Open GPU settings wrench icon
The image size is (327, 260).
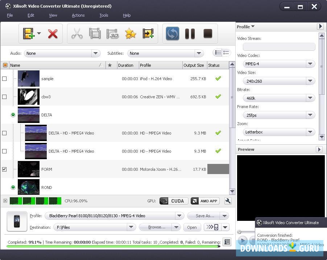tap(228, 201)
